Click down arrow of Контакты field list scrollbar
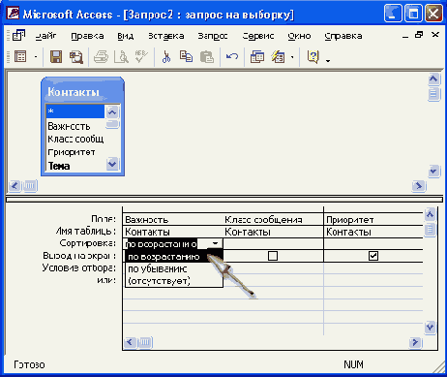This screenshot has width=447, height=377. point(112,164)
